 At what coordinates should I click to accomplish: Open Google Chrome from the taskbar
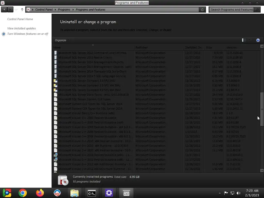(x=23, y=193)
